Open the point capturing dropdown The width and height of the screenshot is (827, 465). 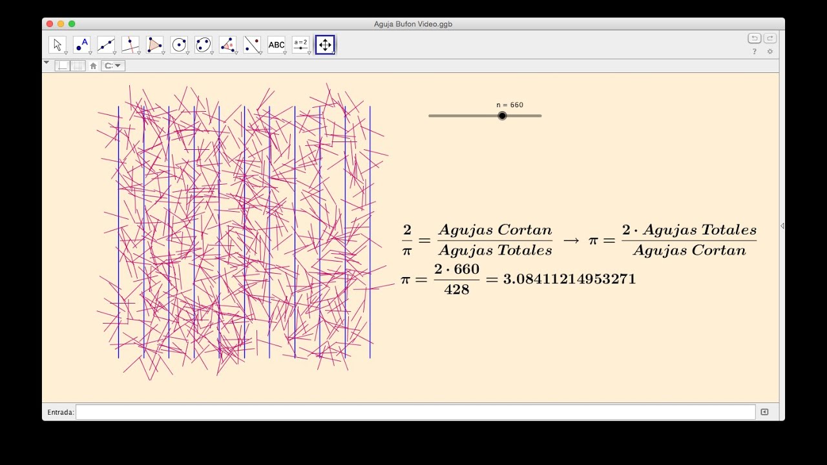pyautogui.click(x=113, y=66)
